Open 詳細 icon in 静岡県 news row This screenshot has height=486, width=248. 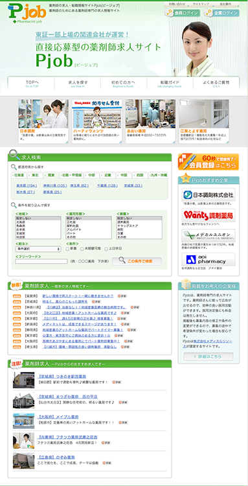coord(132,330)
